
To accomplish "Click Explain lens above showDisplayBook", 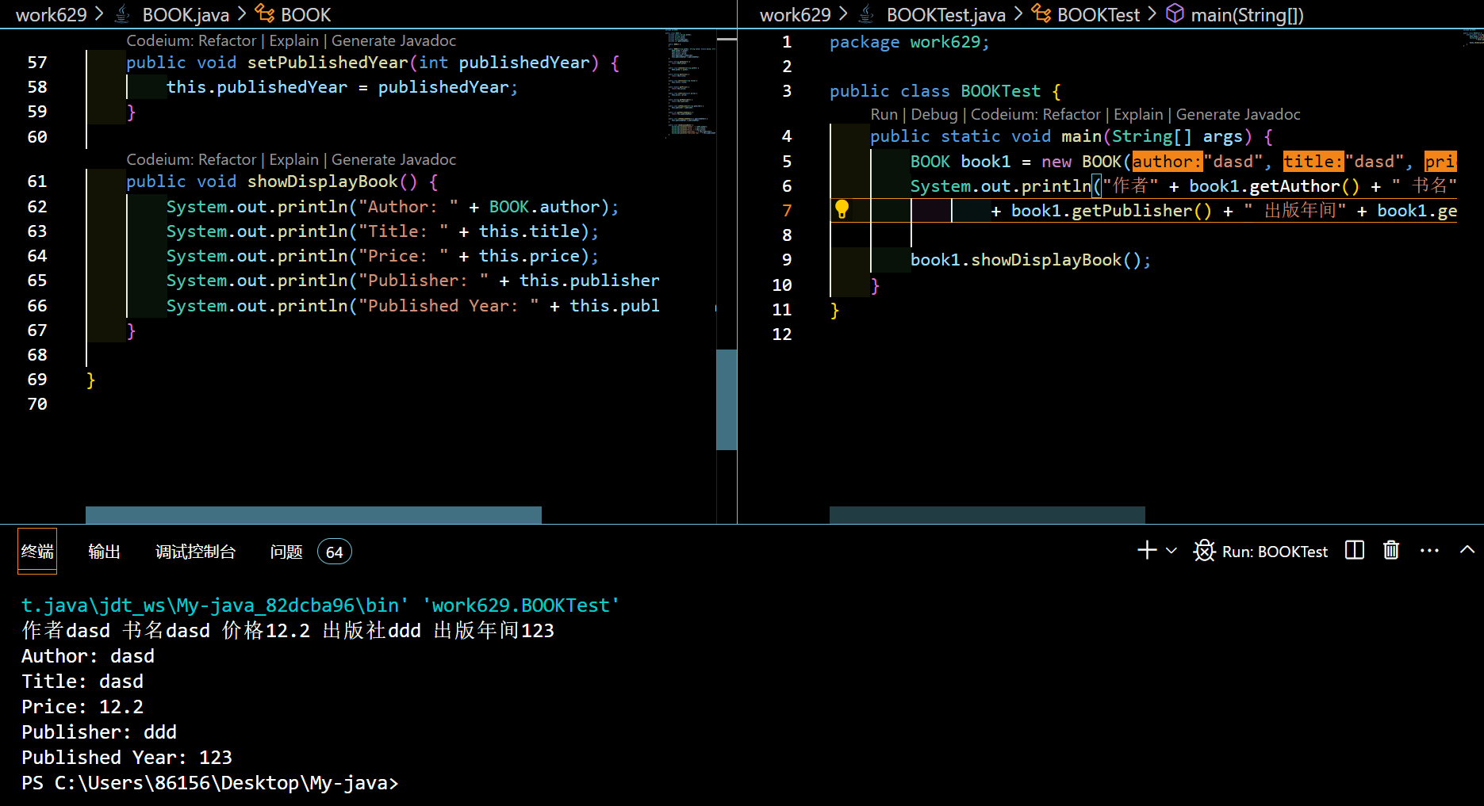I will 293,159.
